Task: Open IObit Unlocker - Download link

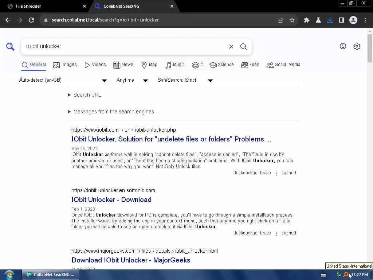Action: tap(111, 199)
